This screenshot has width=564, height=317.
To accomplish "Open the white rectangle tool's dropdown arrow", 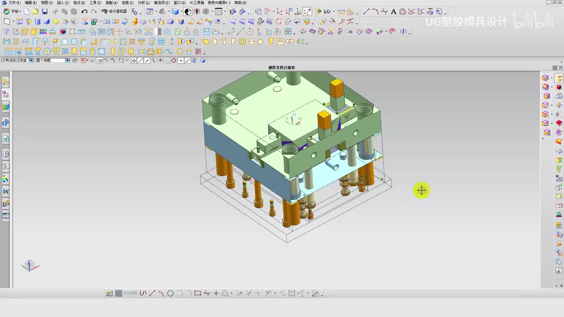I will [13, 21].
